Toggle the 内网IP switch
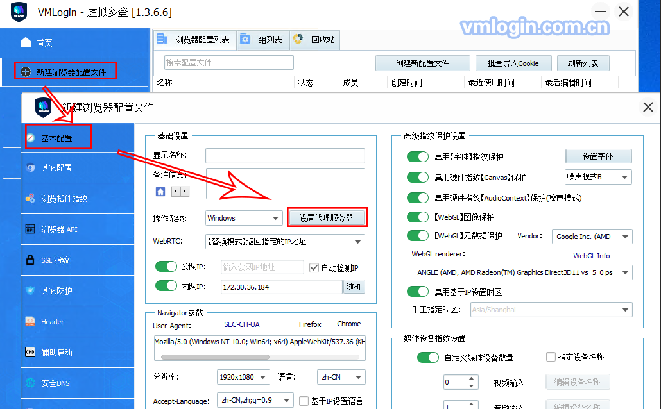This screenshot has height=409, width=661. coord(166,286)
